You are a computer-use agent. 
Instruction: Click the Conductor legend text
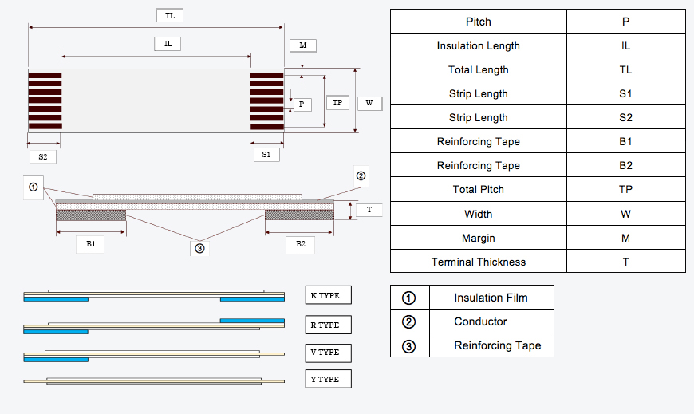480,321
